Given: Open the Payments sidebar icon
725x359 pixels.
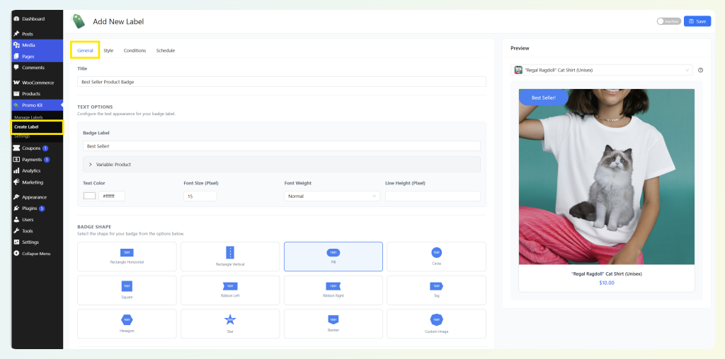Looking at the screenshot, I should (17, 160).
